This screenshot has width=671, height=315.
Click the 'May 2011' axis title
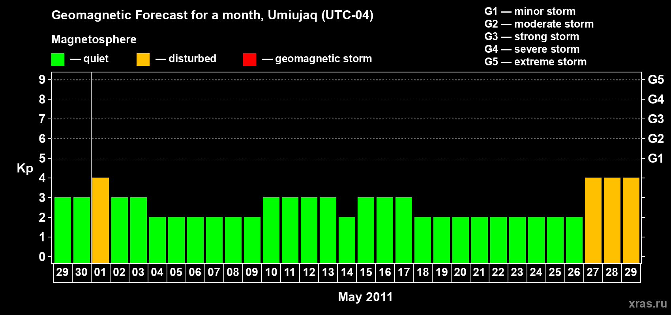(x=365, y=297)
